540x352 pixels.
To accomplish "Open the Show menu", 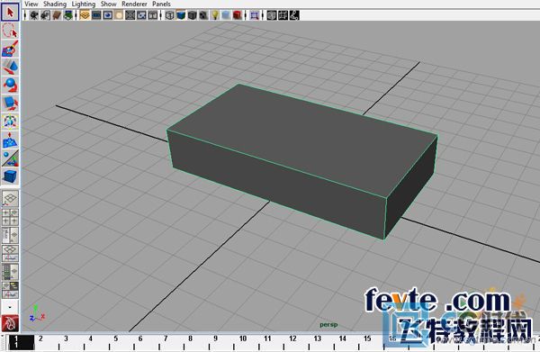I will pyautogui.click(x=109, y=5).
